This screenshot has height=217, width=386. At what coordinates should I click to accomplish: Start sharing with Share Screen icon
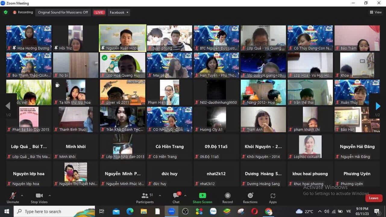coord(202,196)
